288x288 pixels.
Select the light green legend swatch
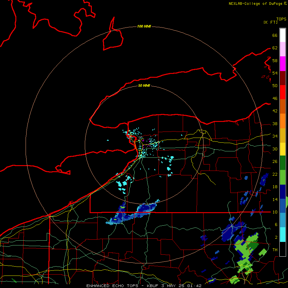click(283, 177)
